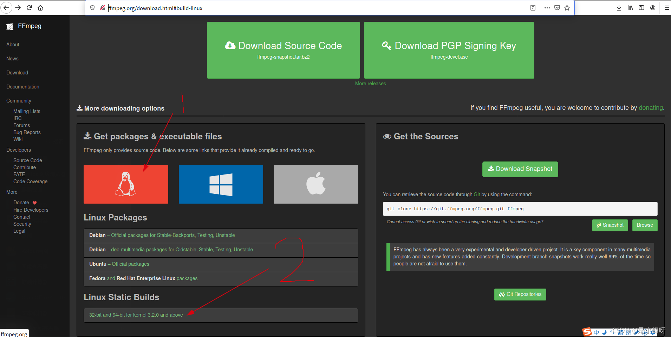Click the Download Snapshot button
The height and width of the screenshot is (337, 671).
(520, 169)
